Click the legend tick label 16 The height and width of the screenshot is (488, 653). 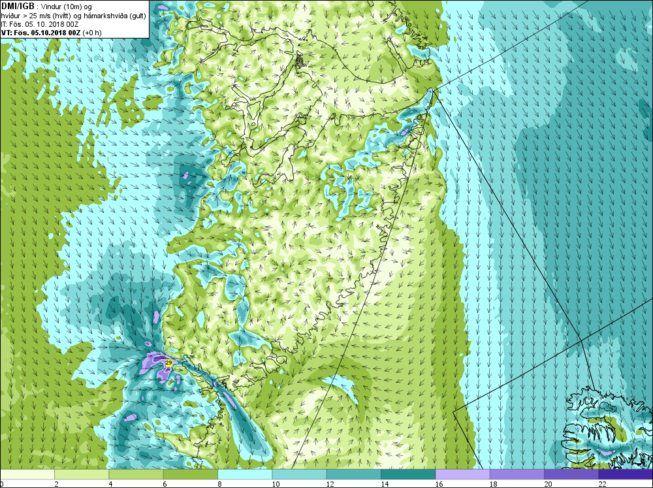pyautogui.click(x=439, y=484)
